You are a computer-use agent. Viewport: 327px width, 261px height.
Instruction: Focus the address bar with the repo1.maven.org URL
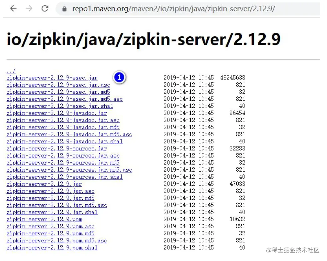click(x=188, y=9)
